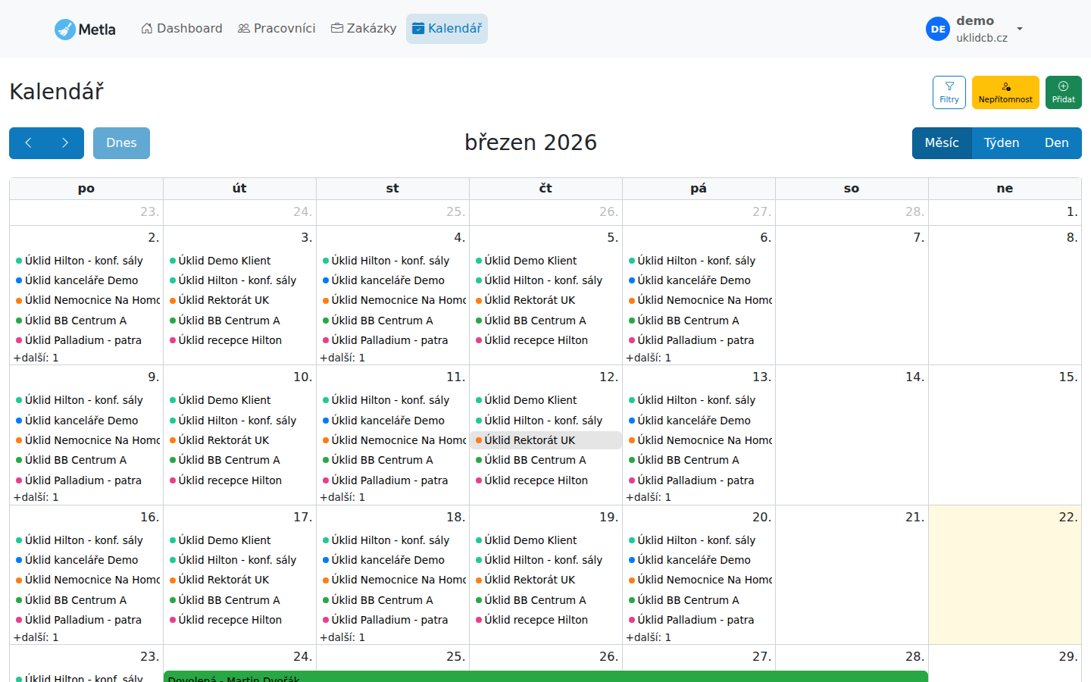Open the Pracovníci workers page
The height and width of the screenshot is (682, 1091).
click(x=277, y=29)
